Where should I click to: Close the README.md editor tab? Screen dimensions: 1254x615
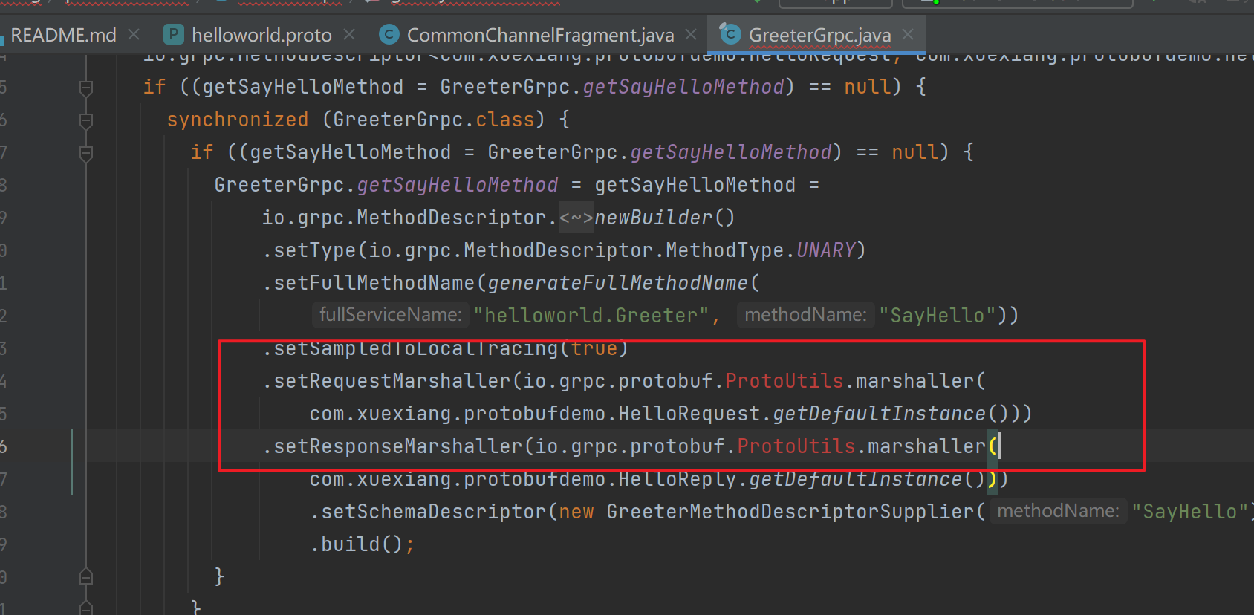[x=134, y=34]
